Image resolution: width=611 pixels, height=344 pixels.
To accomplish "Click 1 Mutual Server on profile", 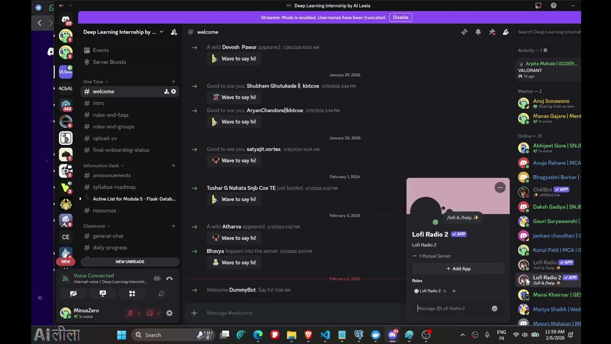I will point(432,256).
